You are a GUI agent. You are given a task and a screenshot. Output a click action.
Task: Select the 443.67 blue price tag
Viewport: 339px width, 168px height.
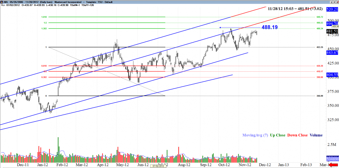pyautogui.click(x=333, y=53)
